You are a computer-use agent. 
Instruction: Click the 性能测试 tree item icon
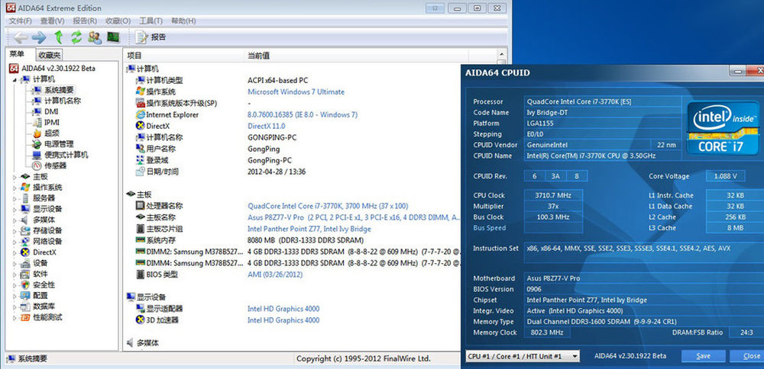[x=25, y=317]
